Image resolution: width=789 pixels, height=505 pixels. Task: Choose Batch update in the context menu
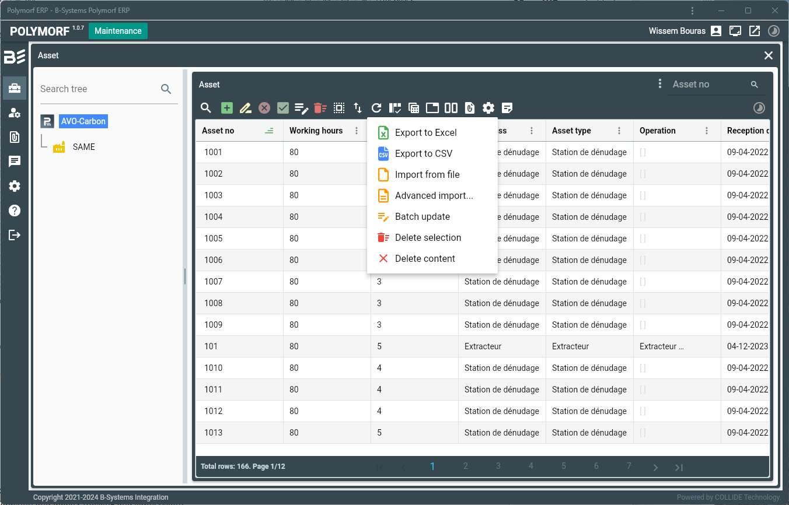tap(422, 216)
